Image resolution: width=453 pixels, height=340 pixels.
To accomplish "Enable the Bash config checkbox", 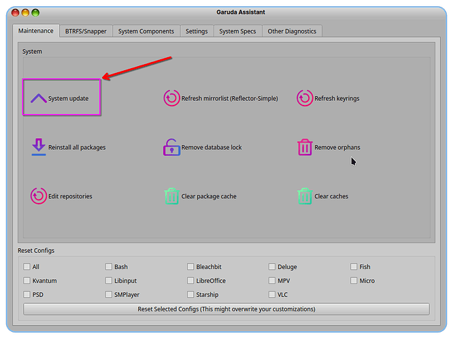I will pyautogui.click(x=109, y=266).
